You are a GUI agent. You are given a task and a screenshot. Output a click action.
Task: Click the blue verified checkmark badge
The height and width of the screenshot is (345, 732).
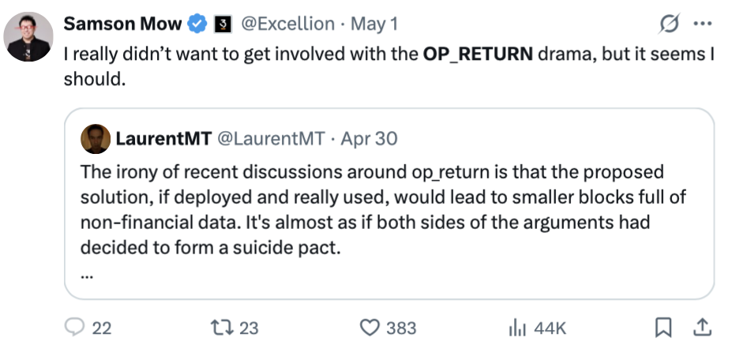tap(197, 24)
